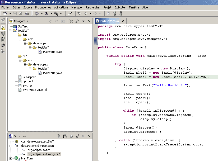The width and height of the screenshot is (218, 161).
Task: Click the Print icon in the toolbar
Action: coord(27,13)
